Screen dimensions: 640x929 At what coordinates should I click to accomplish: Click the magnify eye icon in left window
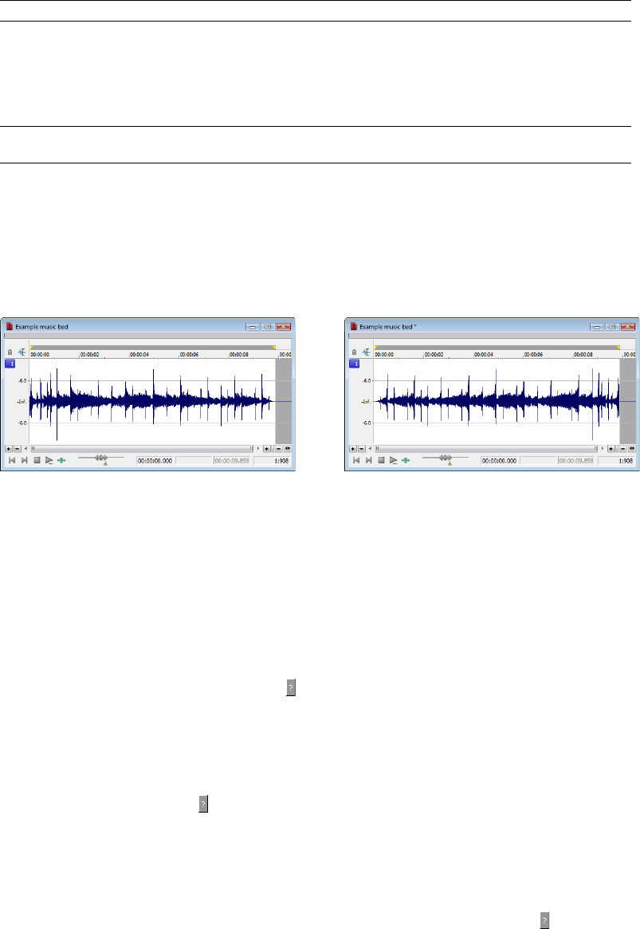click(x=288, y=449)
